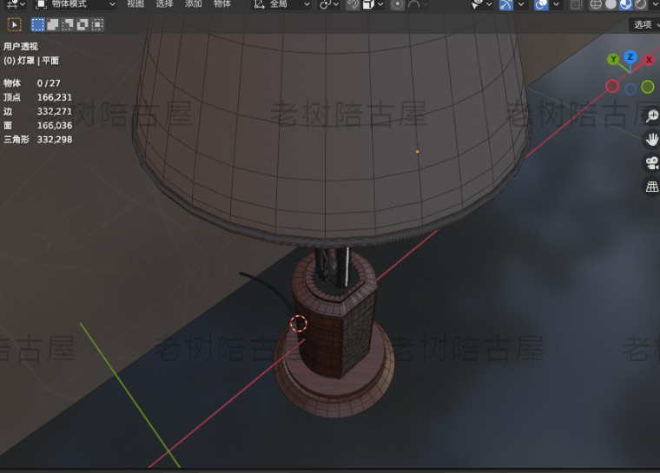
Task: Expand the overlay options arrow
Action: click(x=556, y=4)
